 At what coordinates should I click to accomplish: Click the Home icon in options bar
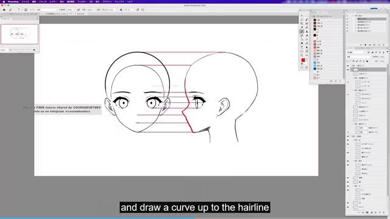4,10
